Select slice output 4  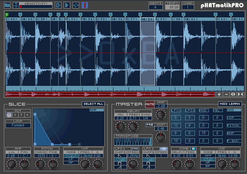coord(27,115)
